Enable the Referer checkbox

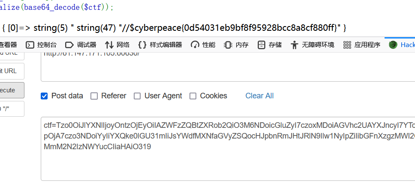[94, 96]
